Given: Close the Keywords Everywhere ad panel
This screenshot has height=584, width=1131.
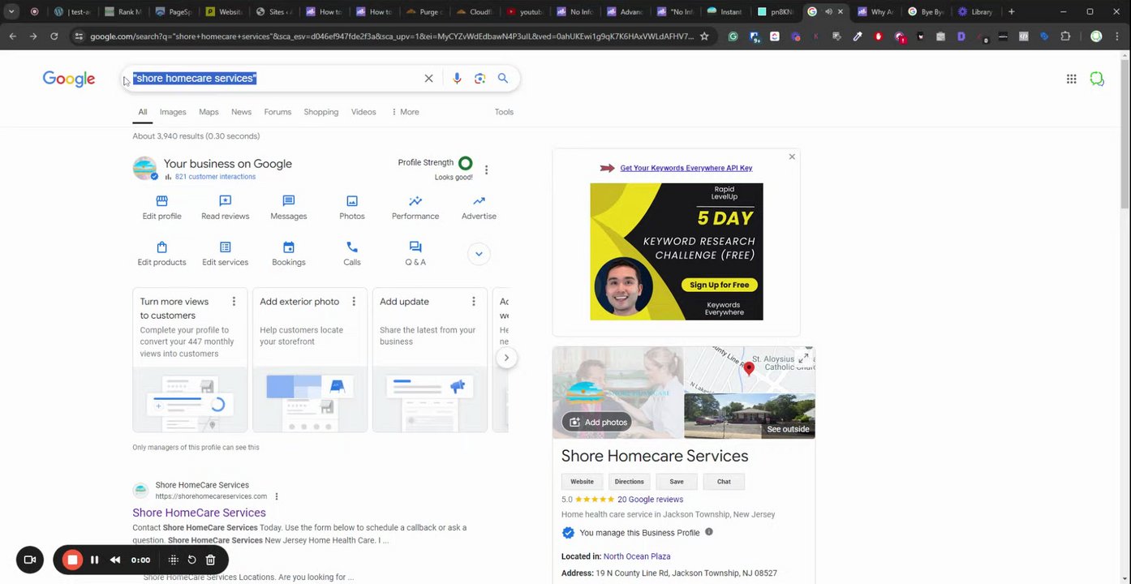Looking at the screenshot, I should [x=792, y=157].
